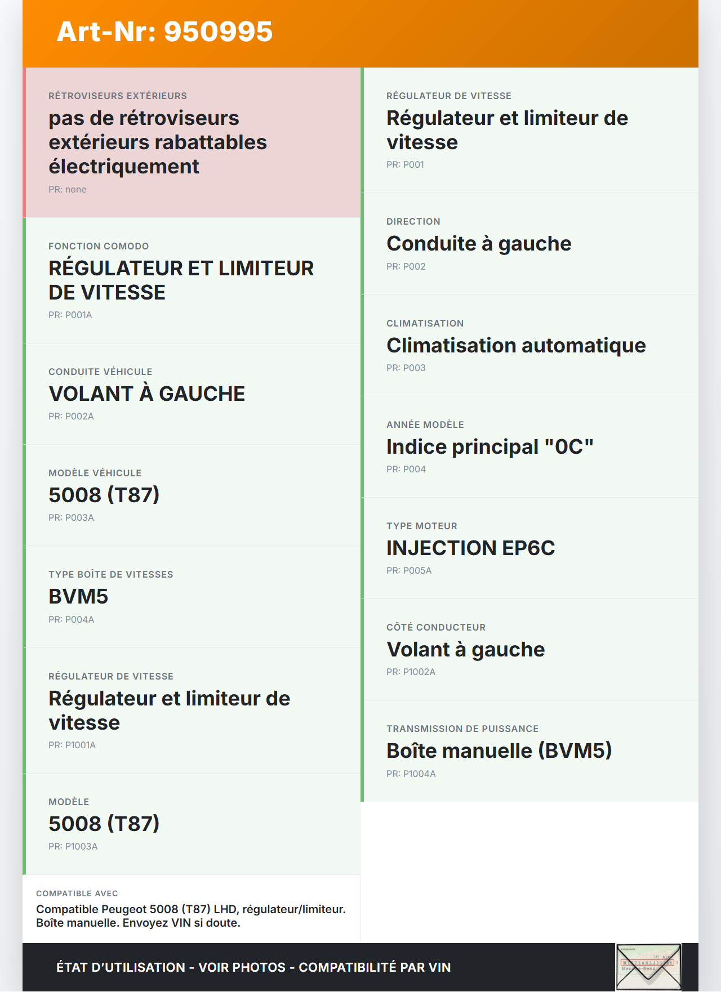
Task: Click the BVM5 gearbox type card
Action: tap(192, 597)
